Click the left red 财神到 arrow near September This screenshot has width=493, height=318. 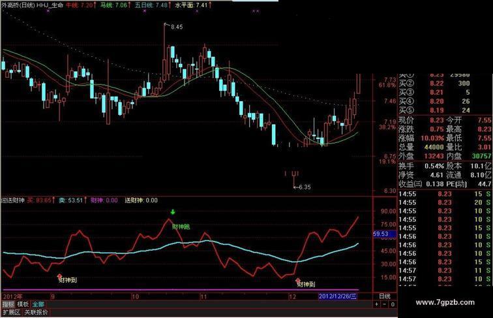[x=60, y=276]
